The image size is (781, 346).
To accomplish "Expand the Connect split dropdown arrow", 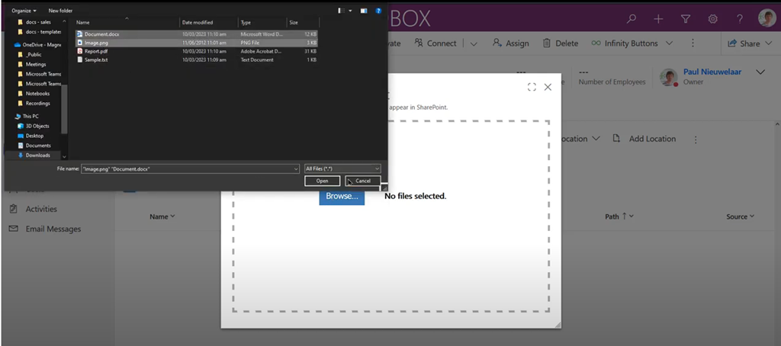I will 474,43.
